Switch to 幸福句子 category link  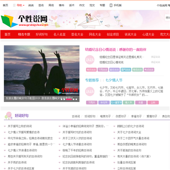click(x=136, y=117)
